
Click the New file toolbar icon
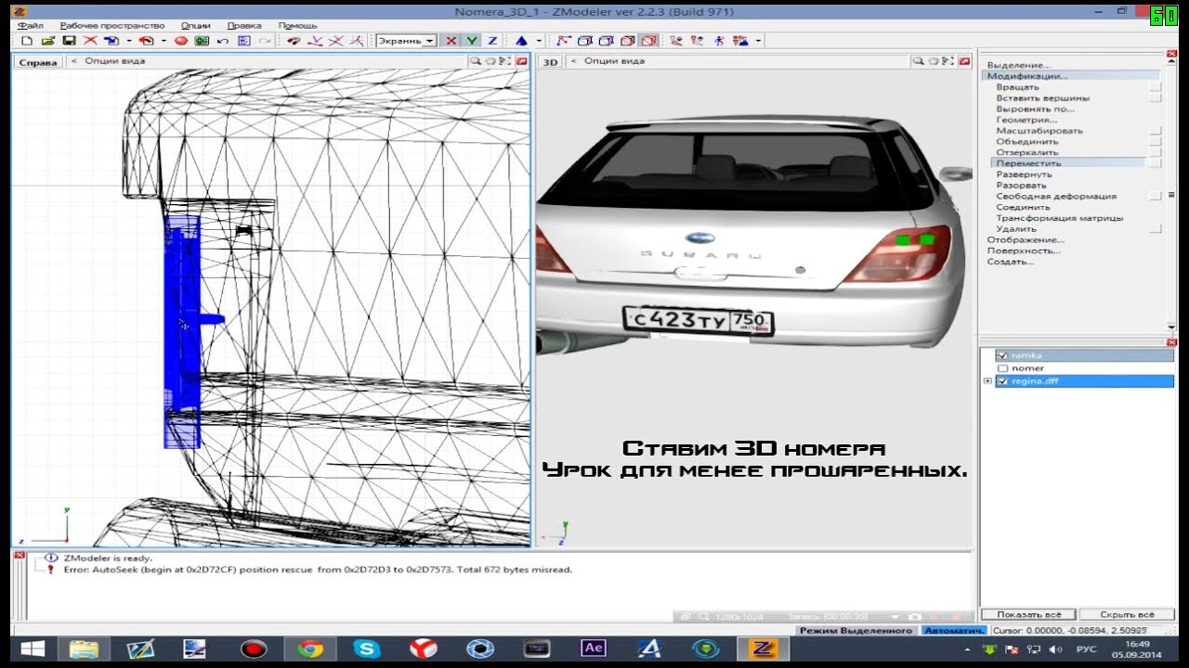(x=27, y=41)
